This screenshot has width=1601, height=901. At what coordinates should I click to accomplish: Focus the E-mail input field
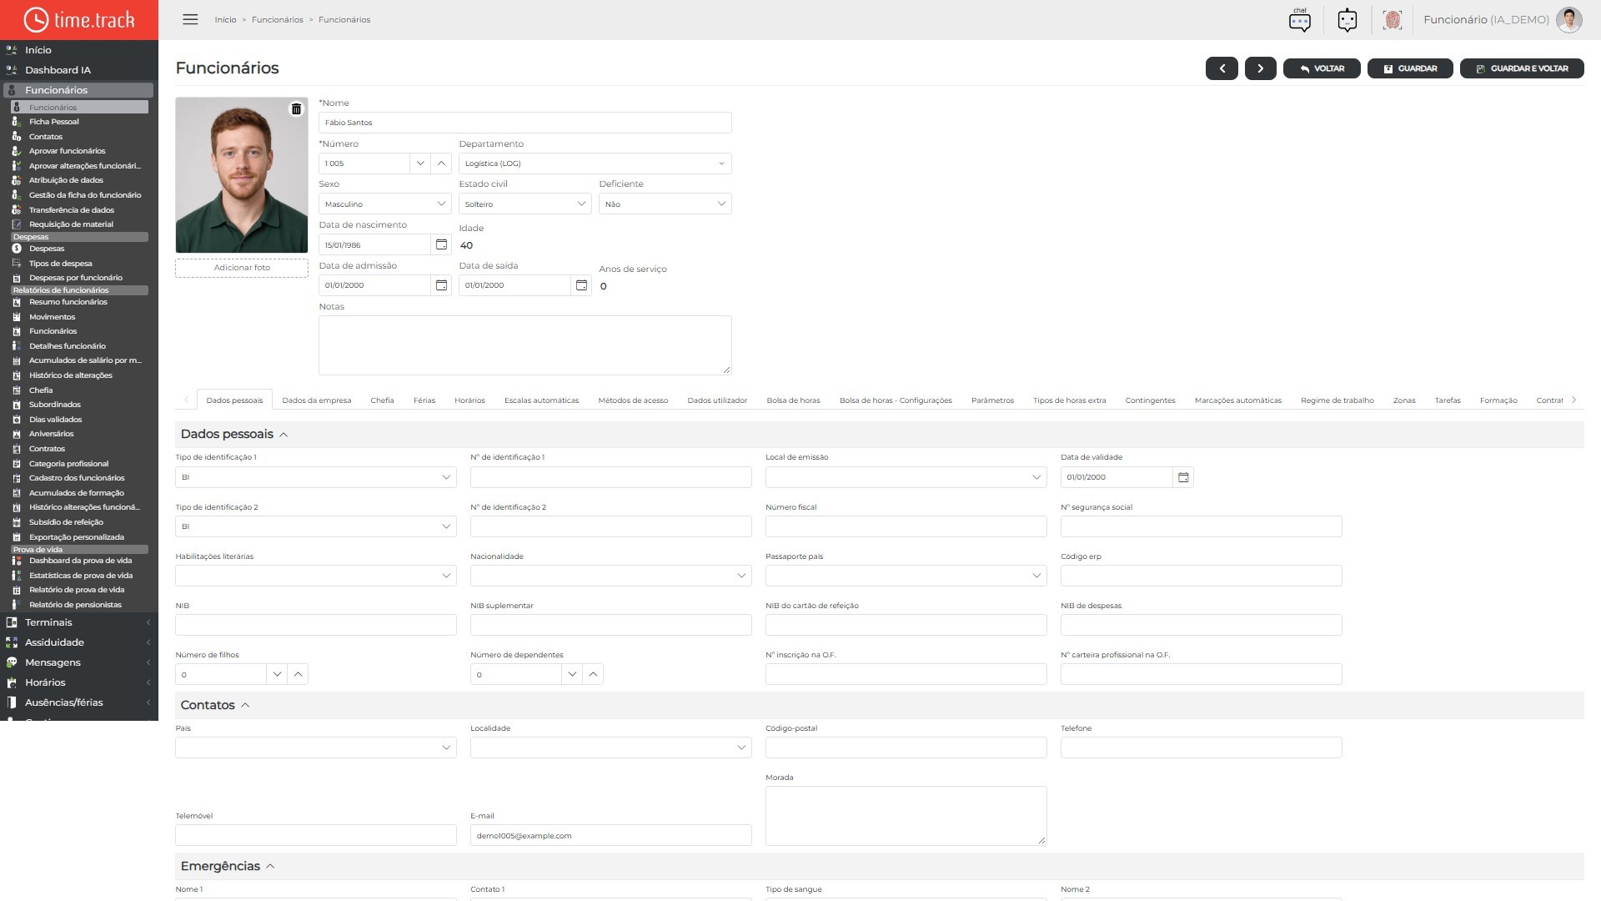point(610,835)
